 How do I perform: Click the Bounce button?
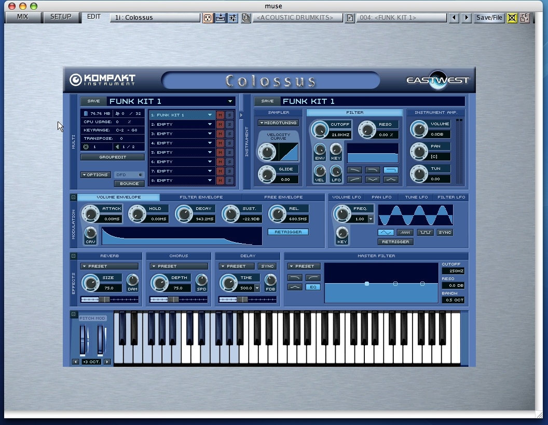(129, 183)
